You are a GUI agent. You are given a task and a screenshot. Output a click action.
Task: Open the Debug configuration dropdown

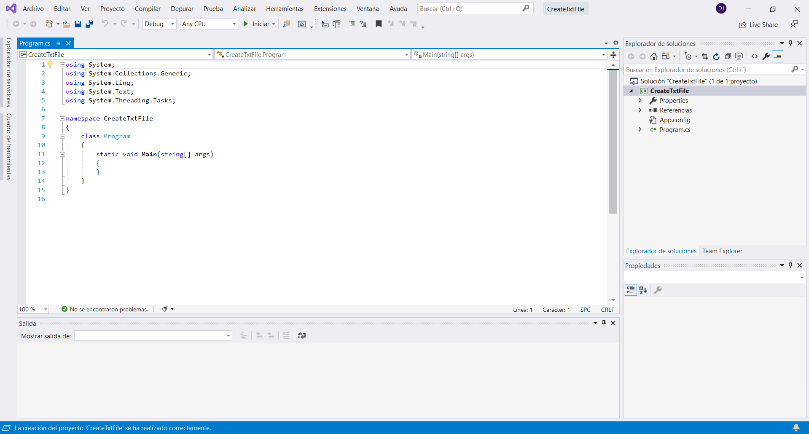tap(159, 24)
